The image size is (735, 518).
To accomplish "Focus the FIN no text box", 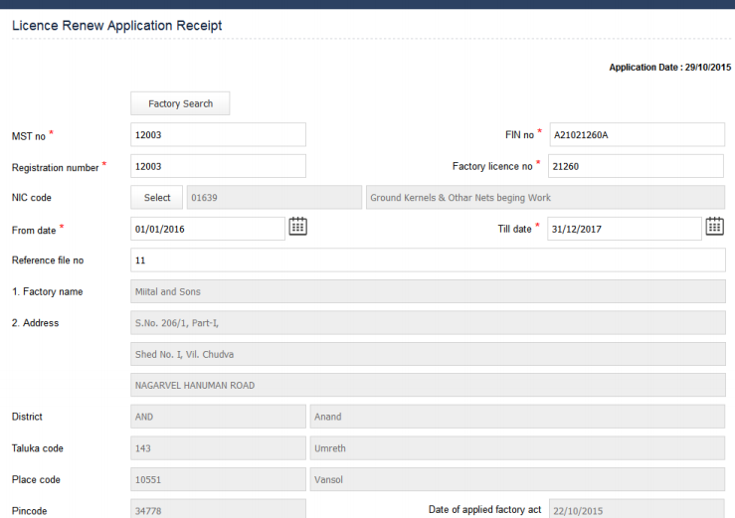I will coord(637,135).
